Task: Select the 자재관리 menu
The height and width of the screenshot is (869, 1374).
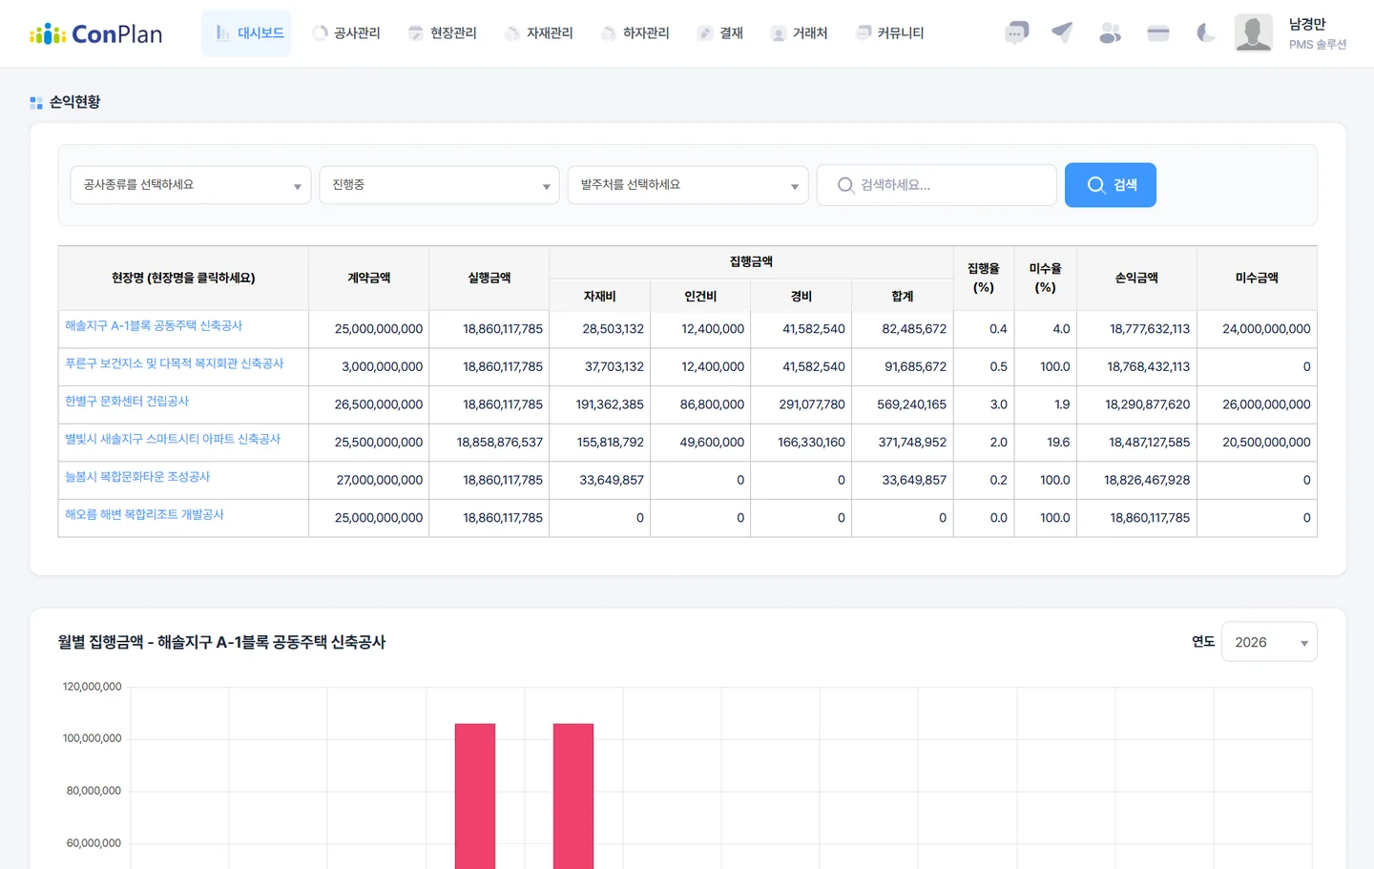Action: pyautogui.click(x=539, y=33)
